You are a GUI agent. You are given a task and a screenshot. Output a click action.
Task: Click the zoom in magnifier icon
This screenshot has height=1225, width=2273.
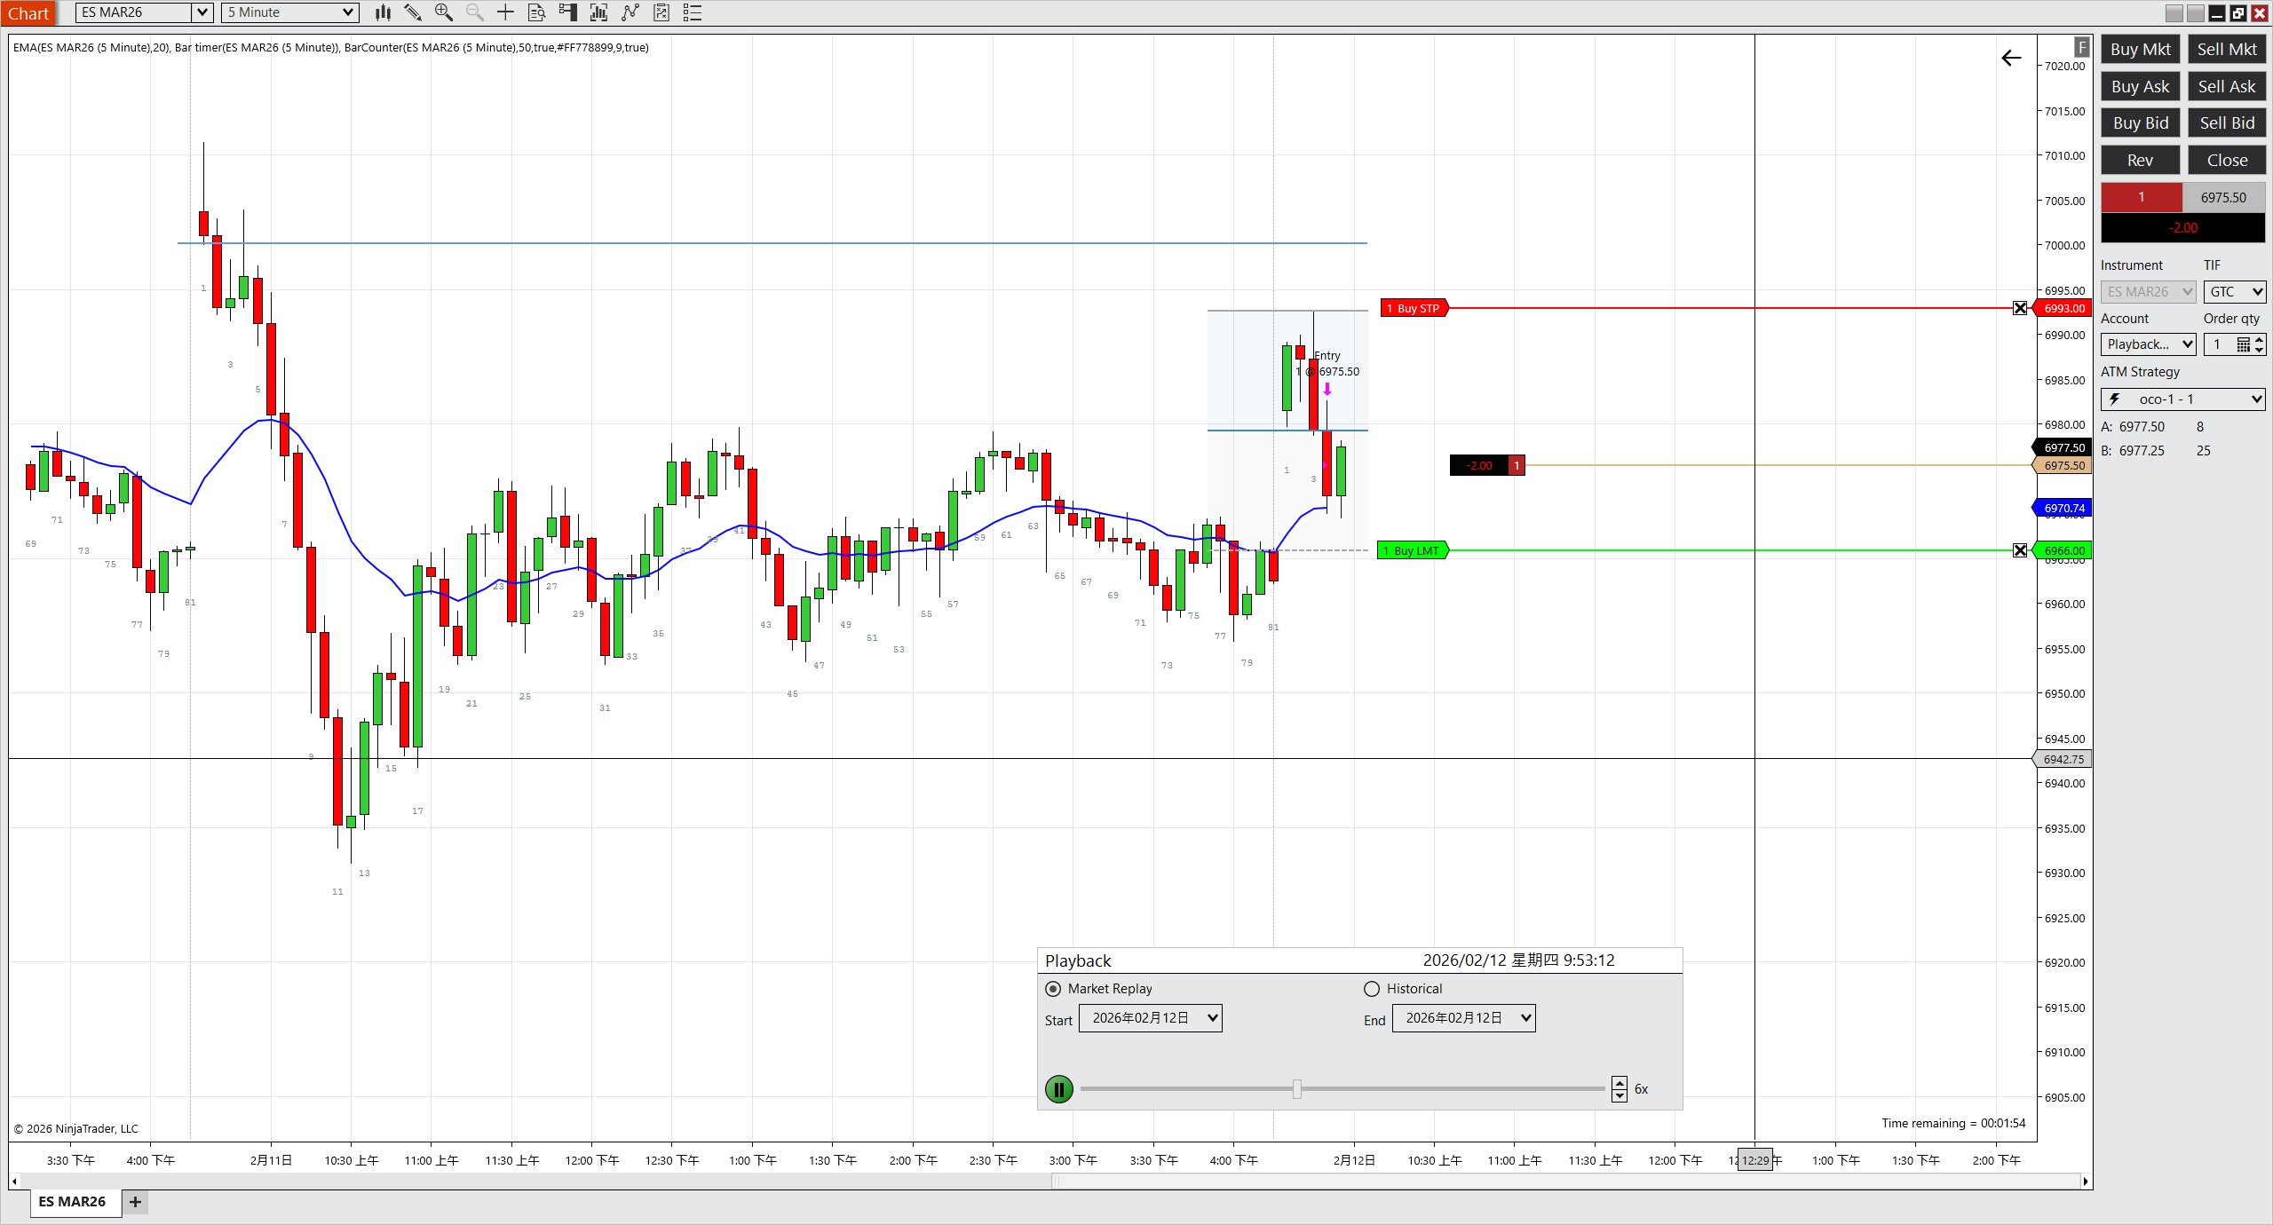pyautogui.click(x=443, y=12)
